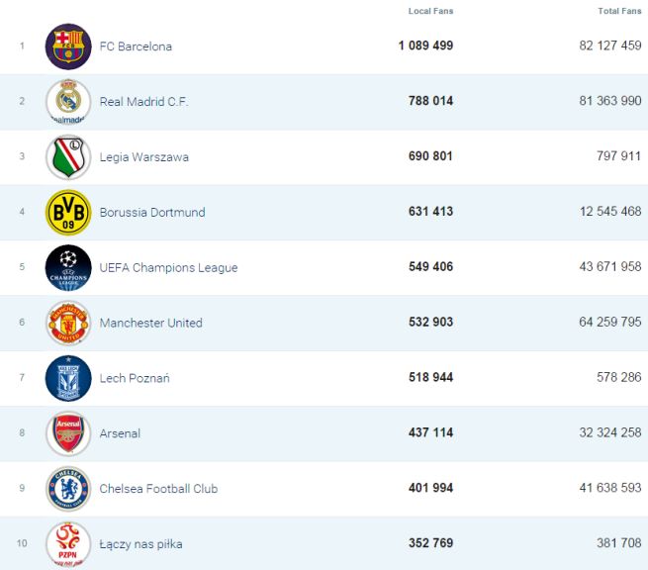Click the Łączy nas piłka name link
648x570 pixels.
coord(140,543)
